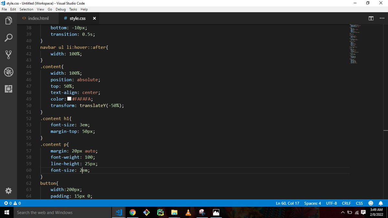Open the Extensions panel icon
388x218 pixels.
click(x=8, y=88)
